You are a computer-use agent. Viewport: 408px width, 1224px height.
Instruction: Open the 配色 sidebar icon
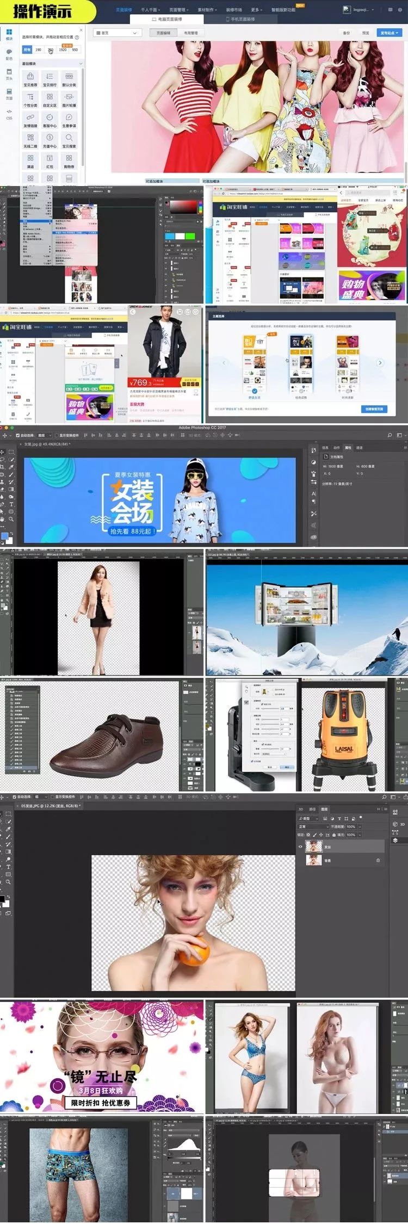tap(9, 53)
